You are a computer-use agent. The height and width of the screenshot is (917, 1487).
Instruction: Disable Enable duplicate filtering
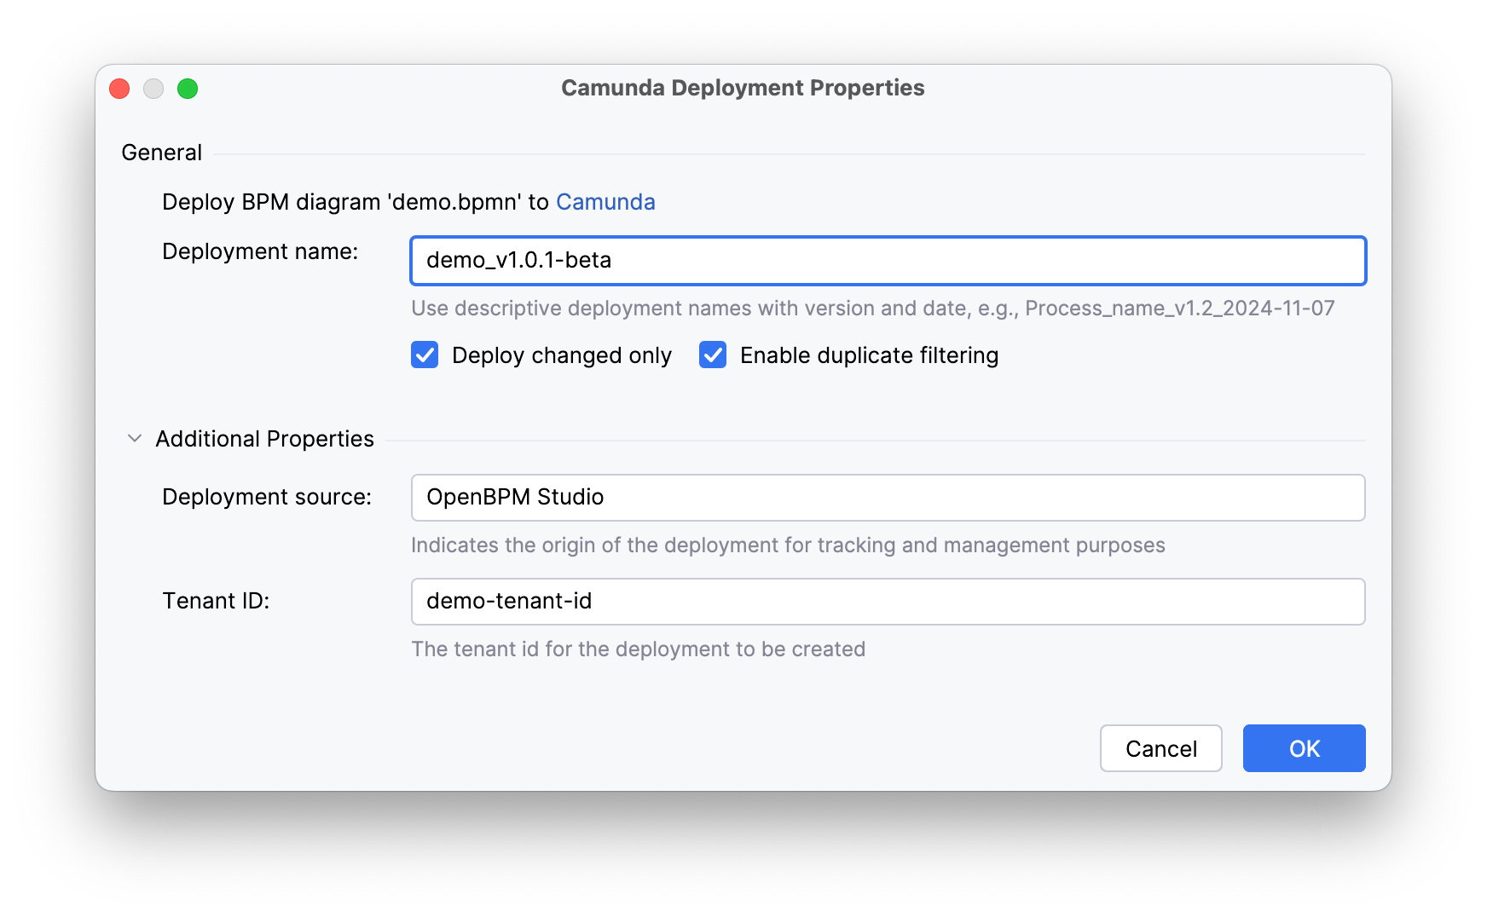point(713,355)
